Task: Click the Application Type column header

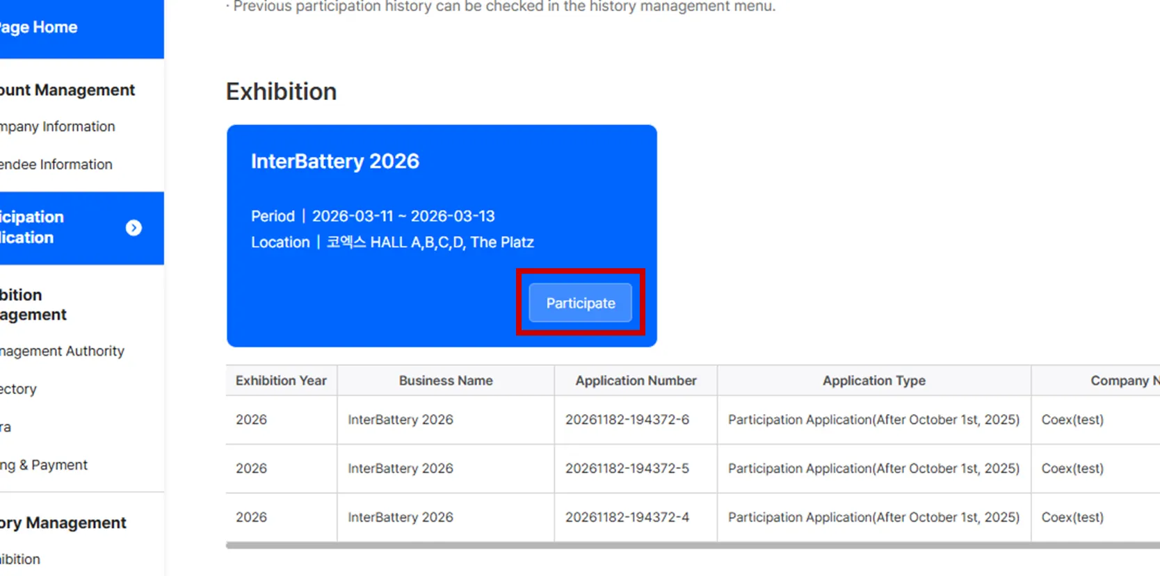Action: (x=874, y=381)
